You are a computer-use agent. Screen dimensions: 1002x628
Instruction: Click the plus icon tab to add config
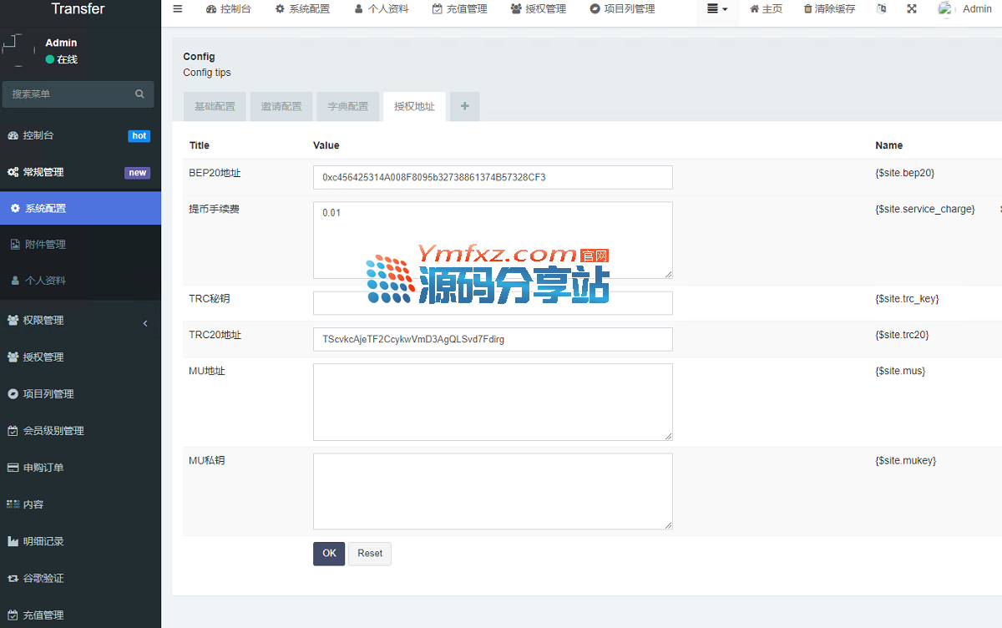pos(464,107)
